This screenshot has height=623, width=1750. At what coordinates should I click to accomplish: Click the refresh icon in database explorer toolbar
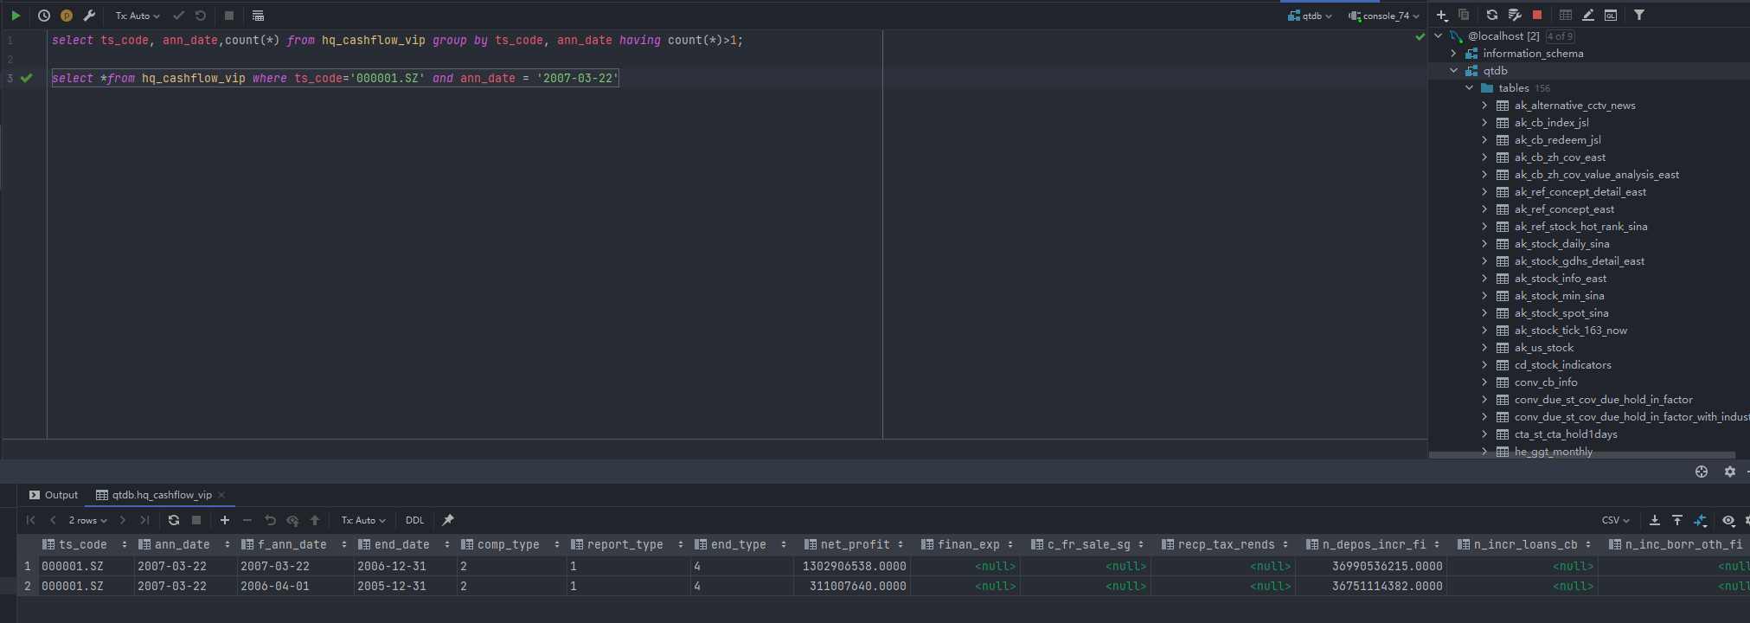pos(1492,15)
